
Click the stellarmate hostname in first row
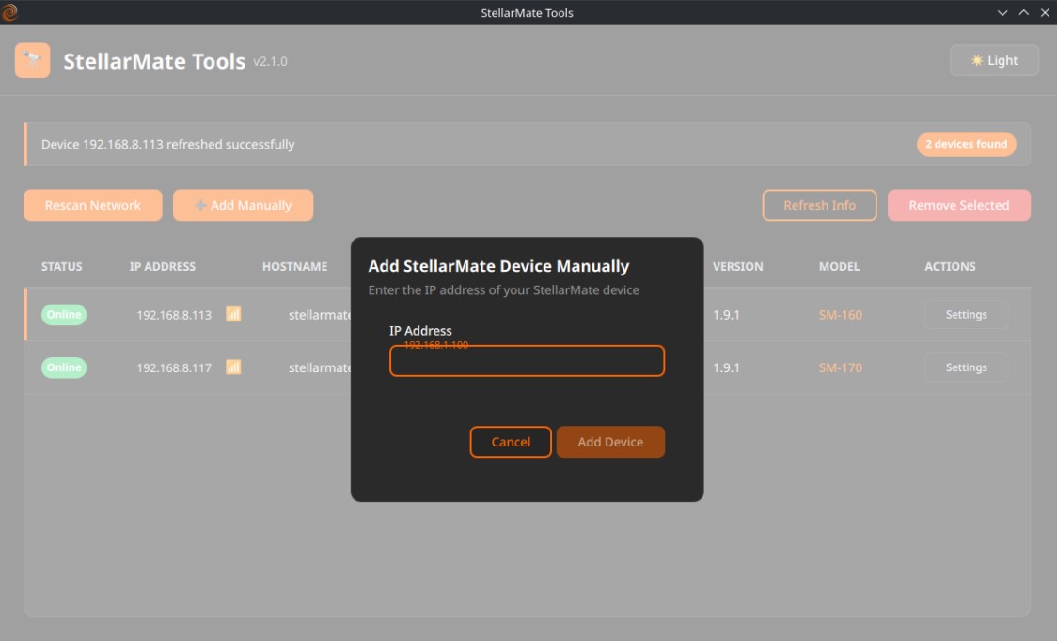[x=320, y=315]
